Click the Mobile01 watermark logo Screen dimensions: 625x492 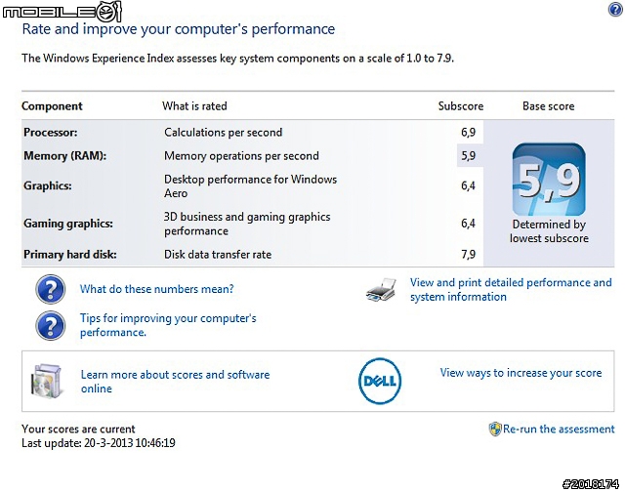[x=62, y=11]
